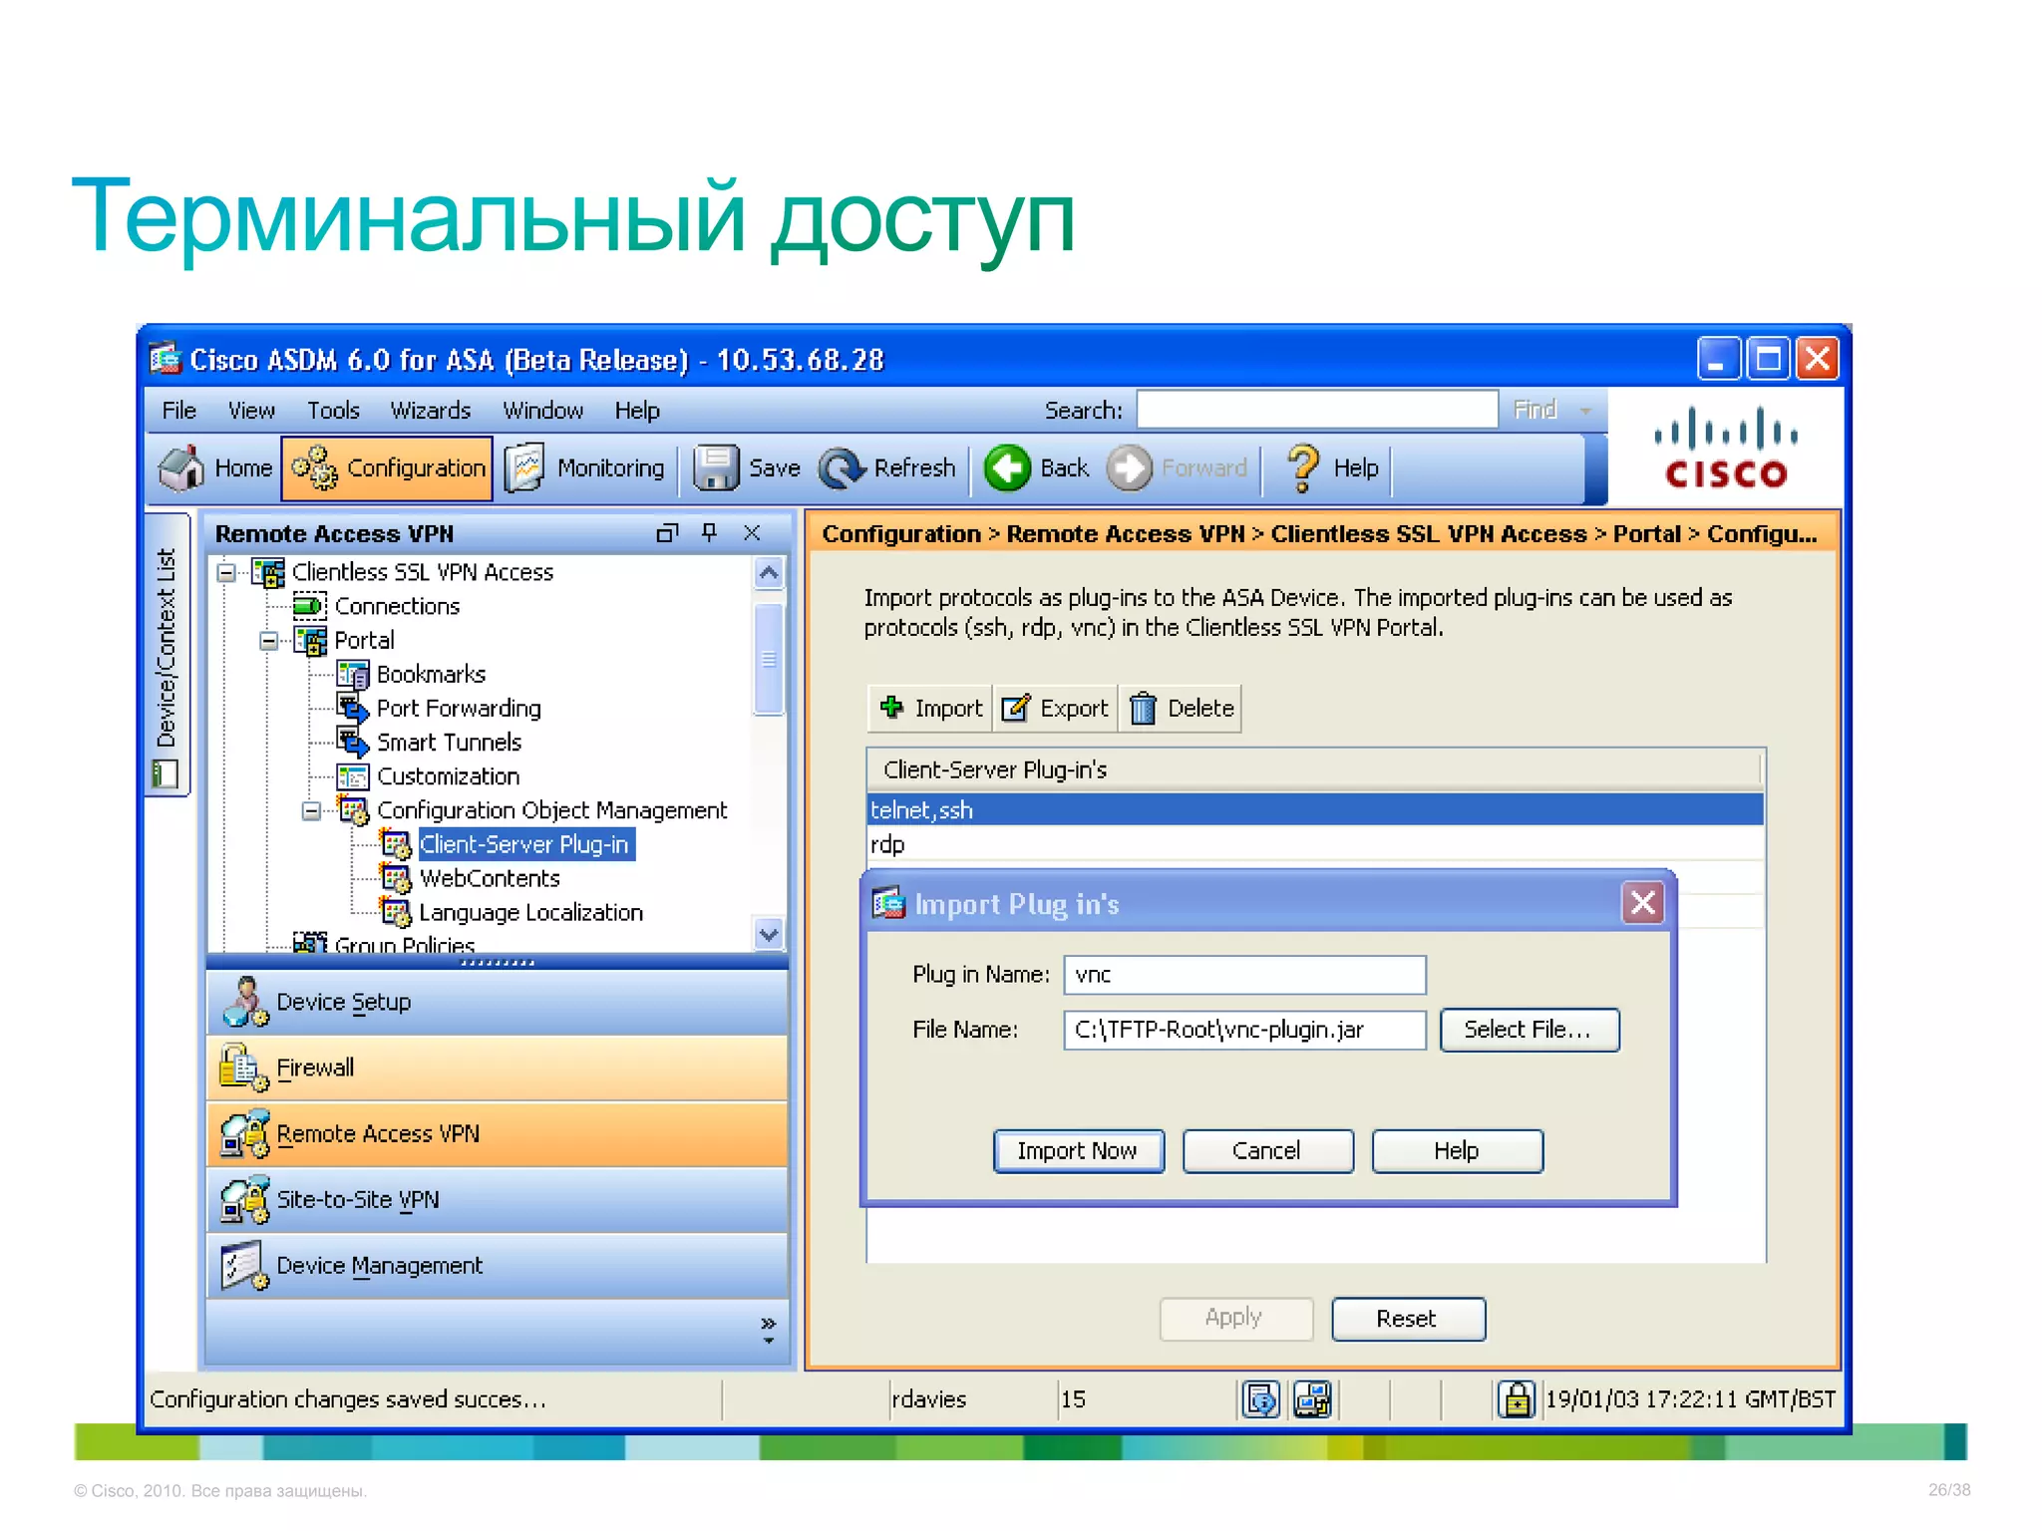Select the telnet,ssh plug-in row
This screenshot has height=1531, width=2042.
pyautogui.click(x=1315, y=810)
